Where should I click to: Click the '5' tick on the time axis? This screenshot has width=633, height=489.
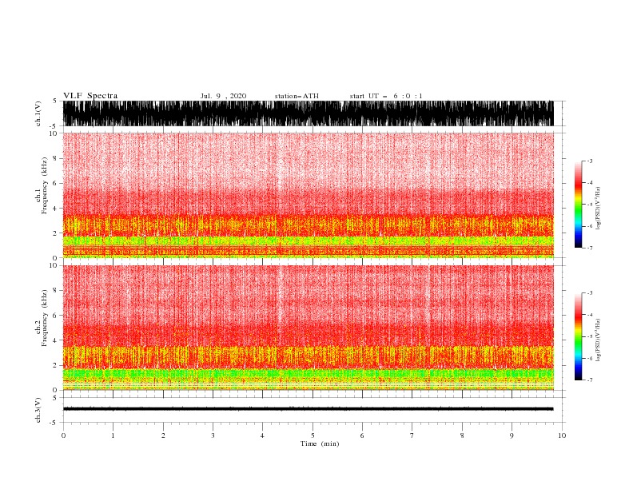(313, 435)
